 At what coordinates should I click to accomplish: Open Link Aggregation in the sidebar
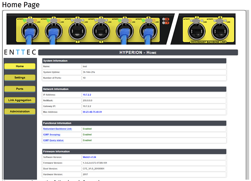point(20,100)
